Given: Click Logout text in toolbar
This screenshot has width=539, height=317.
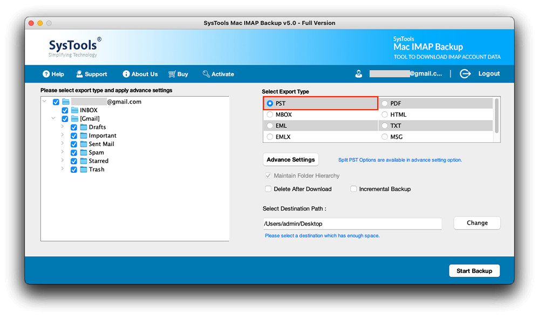Looking at the screenshot, I should click(x=489, y=73).
